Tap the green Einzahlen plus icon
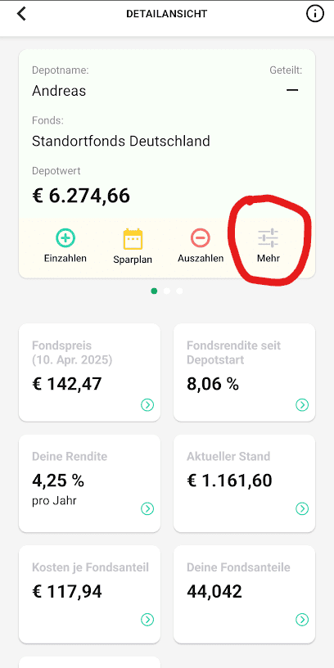 (x=65, y=238)
